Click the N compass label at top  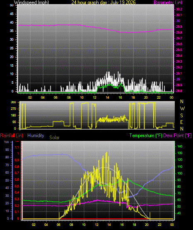[182, 102]
